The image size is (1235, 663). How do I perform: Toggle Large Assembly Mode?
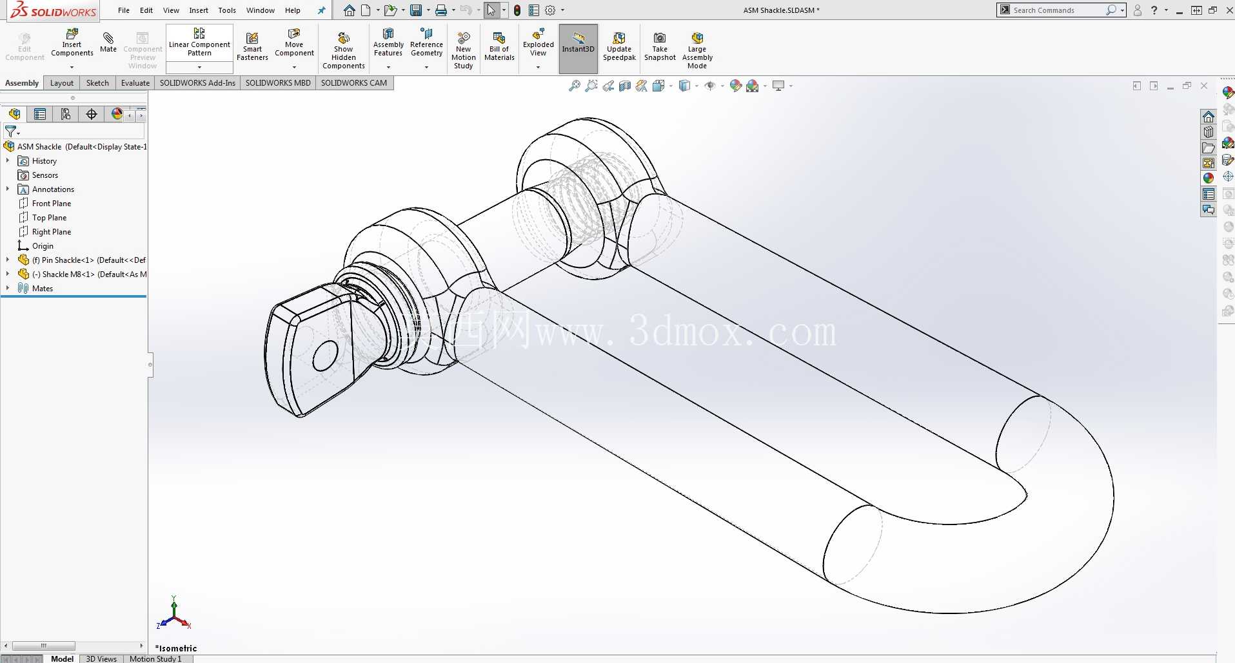697,50
